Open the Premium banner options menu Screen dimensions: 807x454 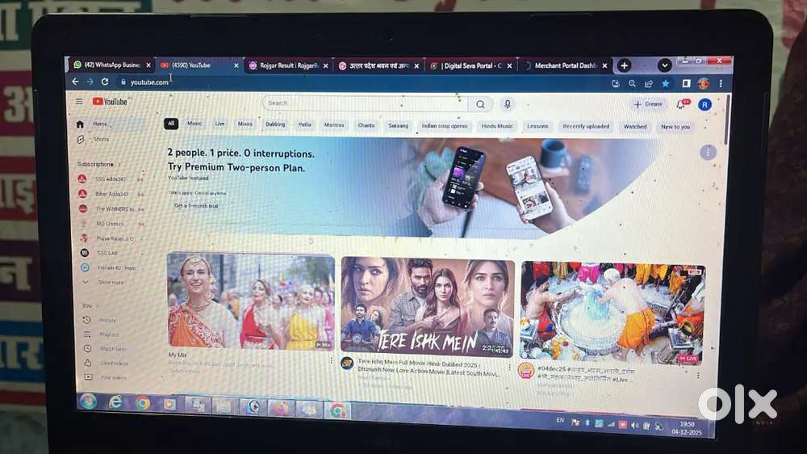pyautogui.click(x=709, y=152)
